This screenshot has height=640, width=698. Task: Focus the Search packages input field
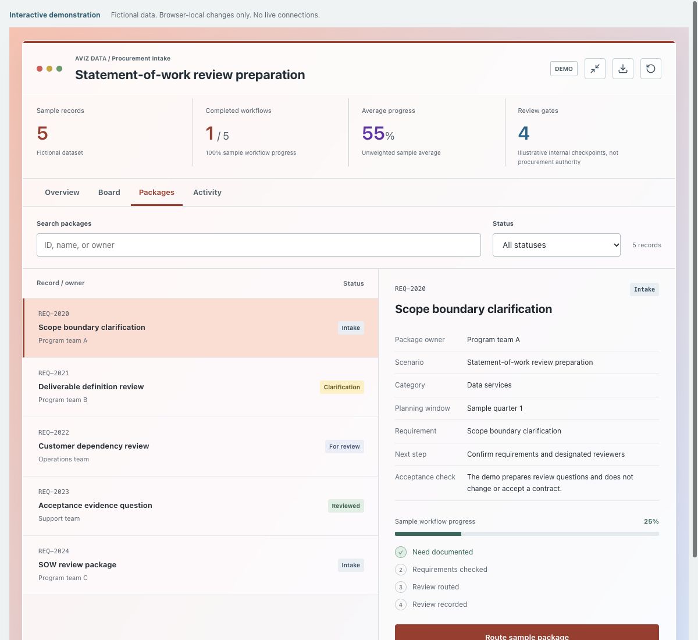tap(259, 245)
